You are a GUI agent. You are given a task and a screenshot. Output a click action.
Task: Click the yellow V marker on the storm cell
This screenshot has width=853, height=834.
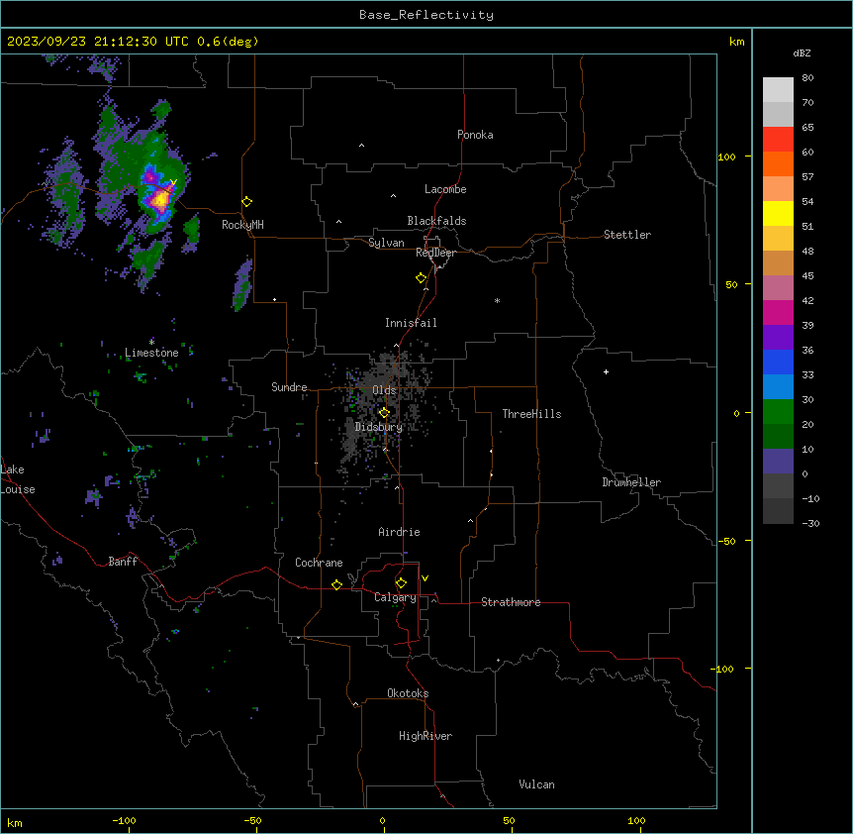(173, 182)
